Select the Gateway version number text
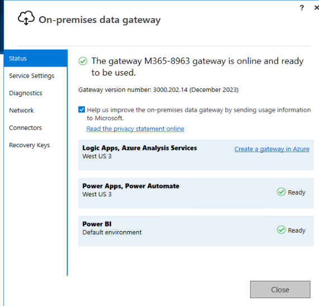Viewport: 319px width, 306px height. coord(158,90)
